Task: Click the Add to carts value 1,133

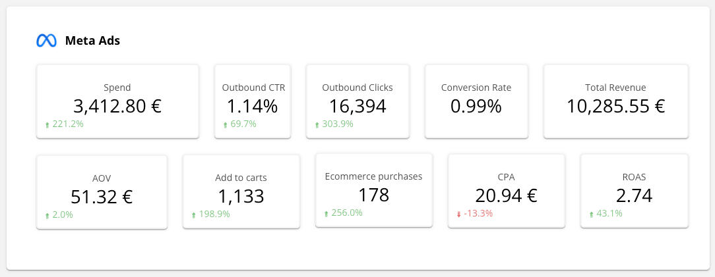Action: click(241, 196)
